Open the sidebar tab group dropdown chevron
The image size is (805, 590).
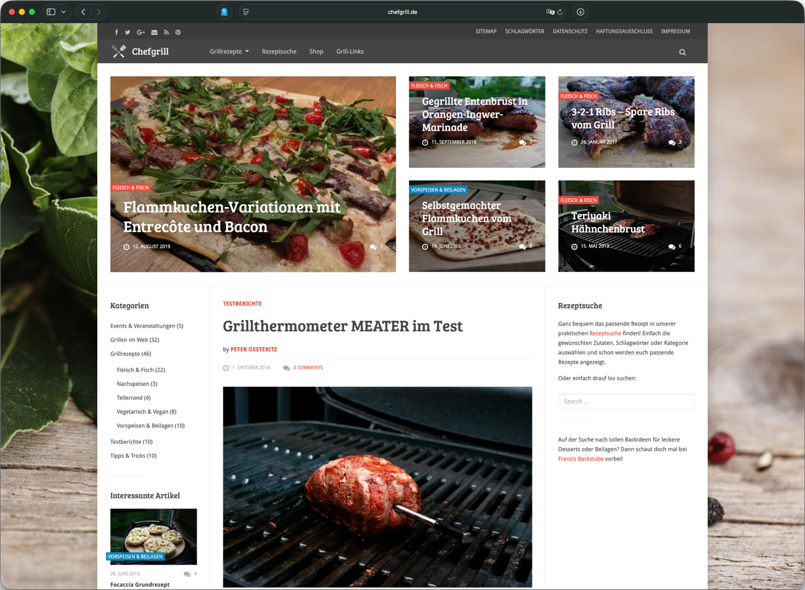coord(63,11)
